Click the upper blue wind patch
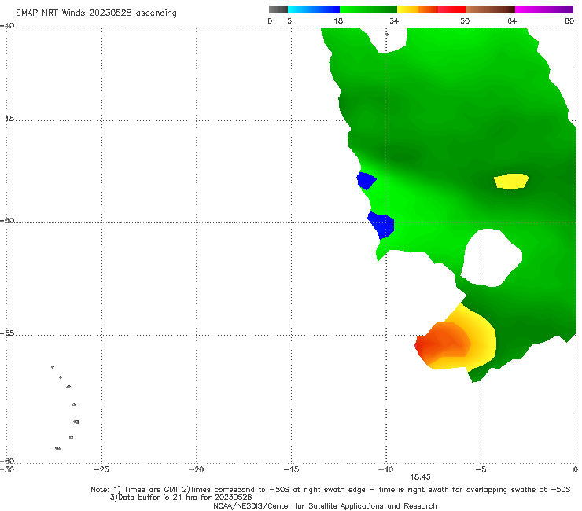 click(366, 181)
